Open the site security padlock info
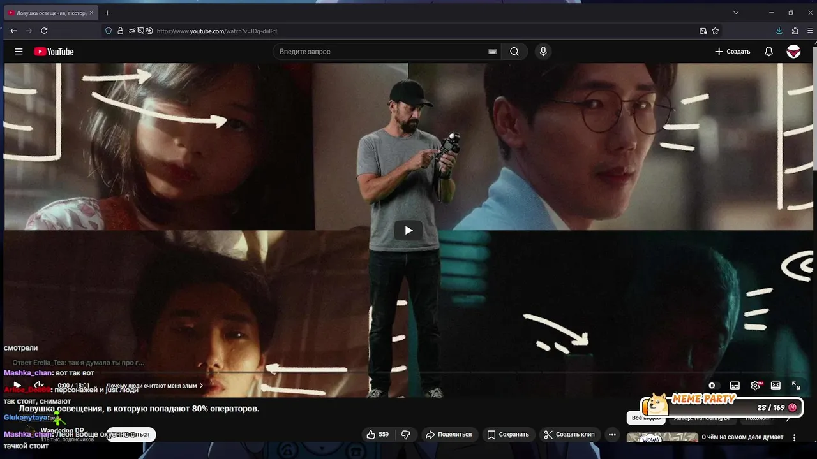The height and width of the screenshot is (459, 817). pos(120,31)
